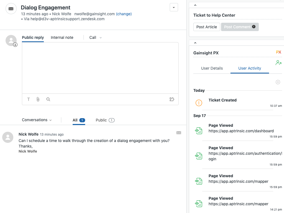Select the Public conversations tab
Viewport: 284px width, 213px height.
click(105, 120)
